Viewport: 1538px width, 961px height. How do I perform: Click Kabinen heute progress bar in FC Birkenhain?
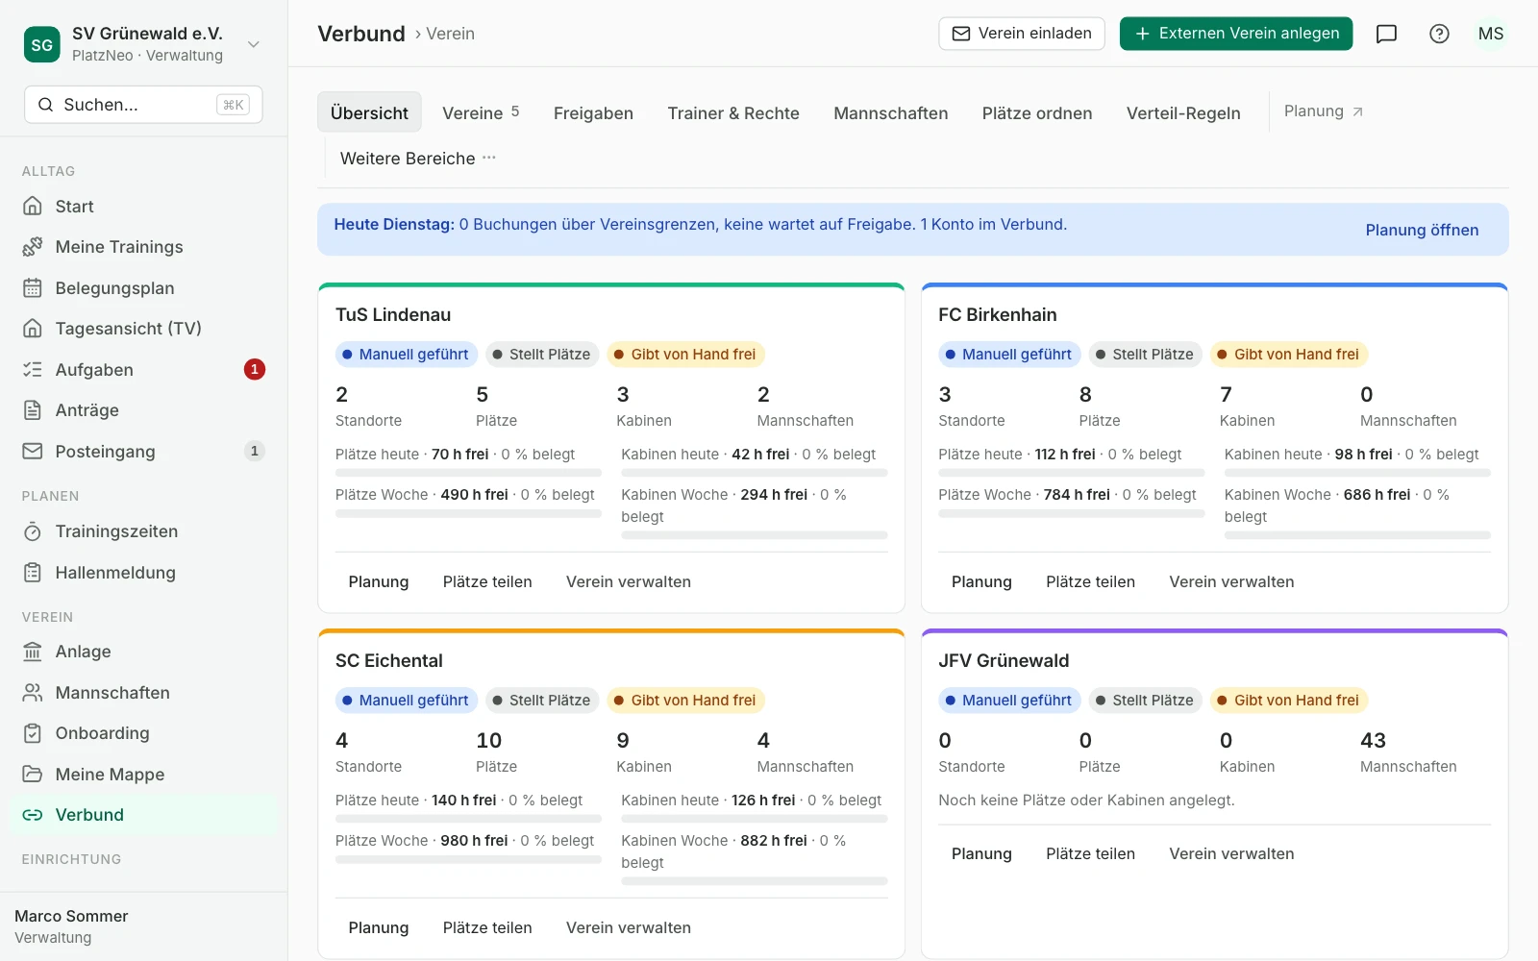pyautogui.click(x=1357, y=473)
